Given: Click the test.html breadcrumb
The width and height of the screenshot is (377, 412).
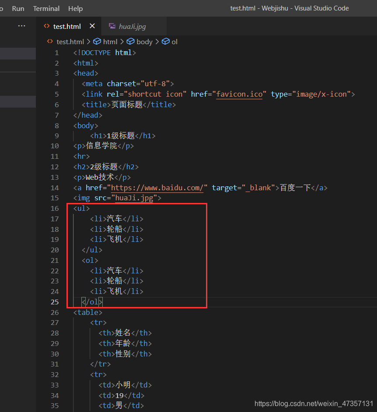Looking at the screenshot, I should point(70,42).
